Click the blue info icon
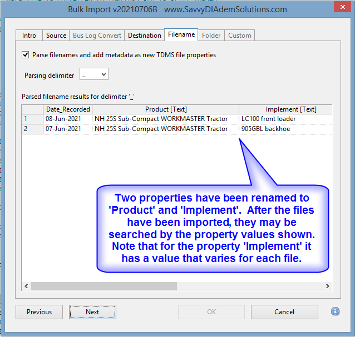355x337 pixels. [x=335, y=311]
